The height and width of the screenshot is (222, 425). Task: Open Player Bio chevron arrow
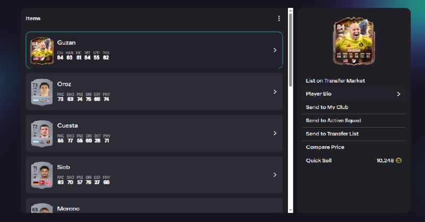click(398, 94)
